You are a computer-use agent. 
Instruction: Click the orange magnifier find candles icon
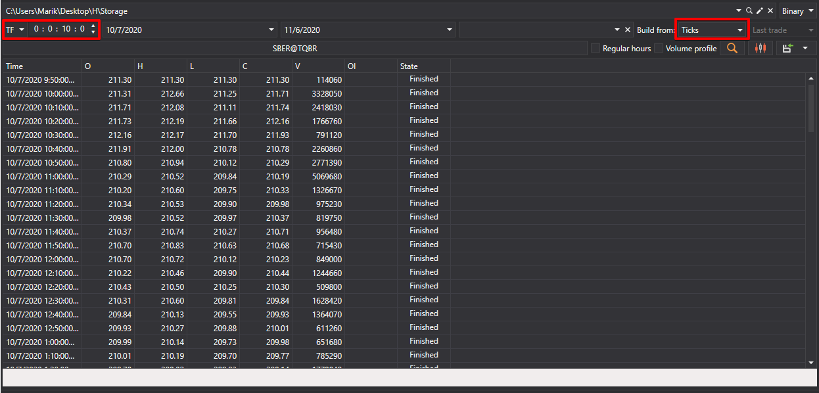[x=732, y=48]
